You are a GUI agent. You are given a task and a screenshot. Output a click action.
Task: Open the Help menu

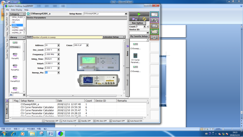coord(26,10)
